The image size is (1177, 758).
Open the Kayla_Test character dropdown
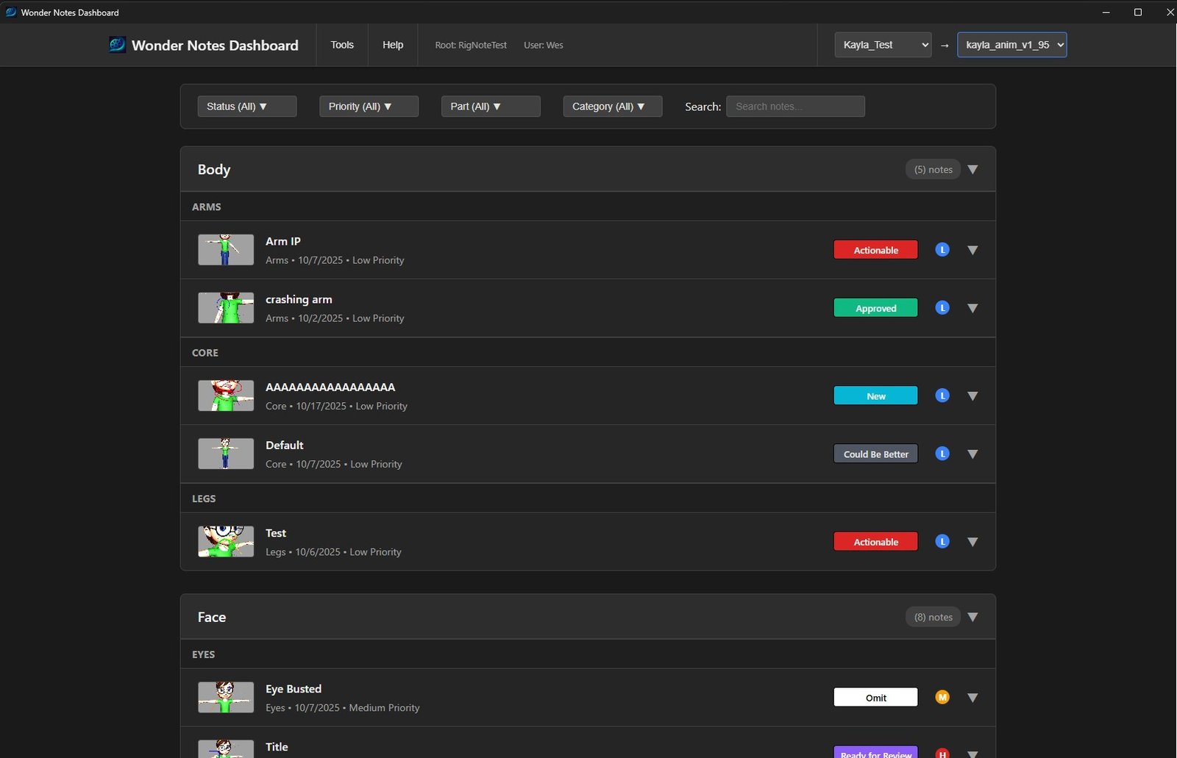point(882,44)
